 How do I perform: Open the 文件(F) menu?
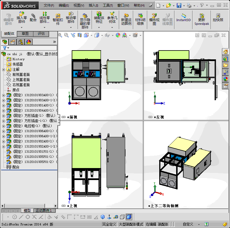click(x=49, y=5)
